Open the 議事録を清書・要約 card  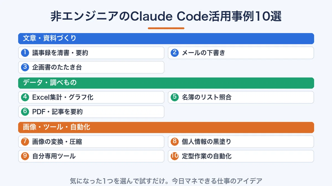(91, 53)
